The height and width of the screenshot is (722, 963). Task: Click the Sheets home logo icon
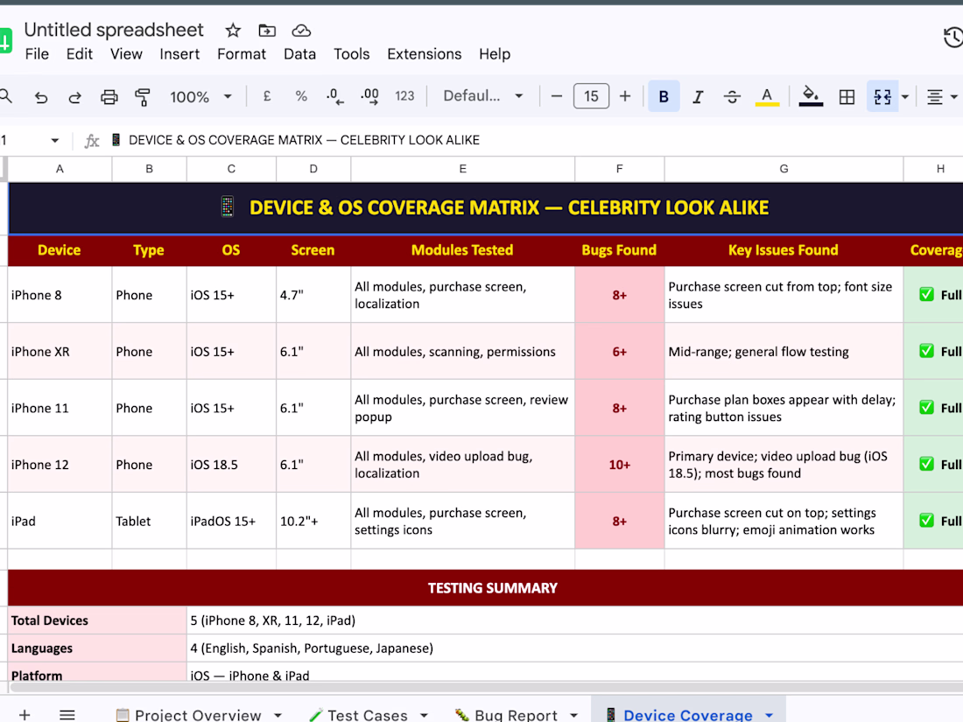tap(5, 41)
